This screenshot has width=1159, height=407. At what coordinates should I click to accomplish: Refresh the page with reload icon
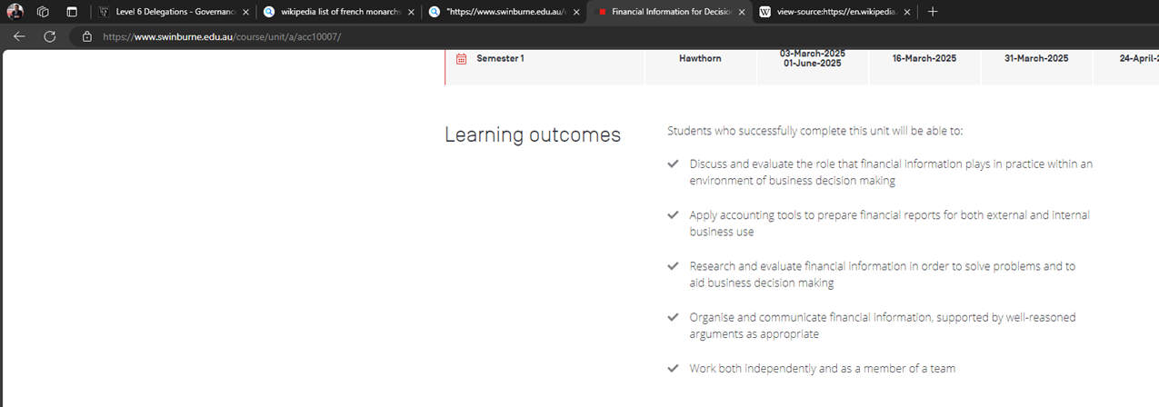click(x=50, y=36)
